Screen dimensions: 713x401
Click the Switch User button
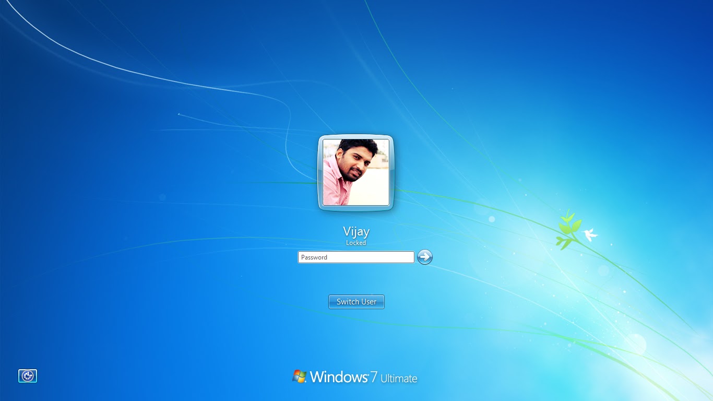(x=356, y=302)
